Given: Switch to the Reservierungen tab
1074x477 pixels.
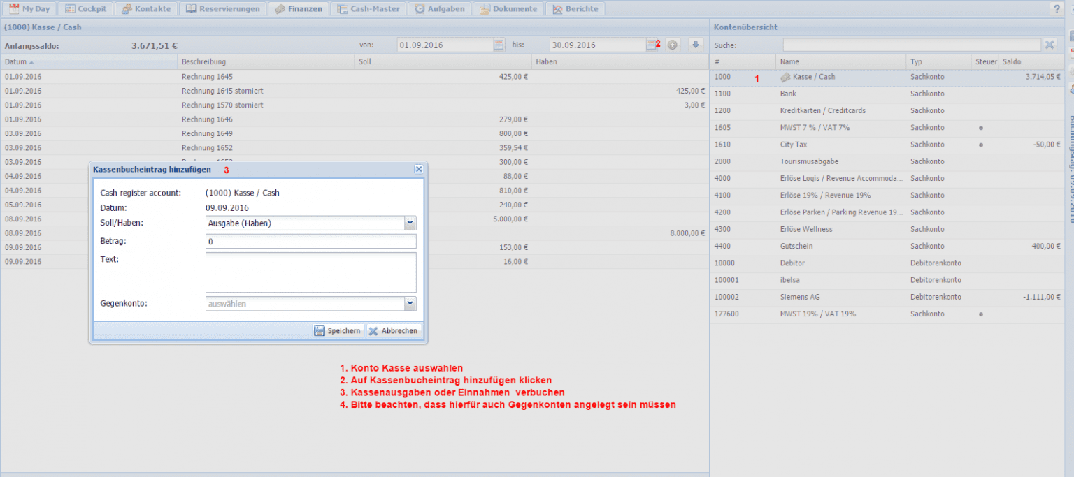Looking at the screenshot, I should pos(222,9).
